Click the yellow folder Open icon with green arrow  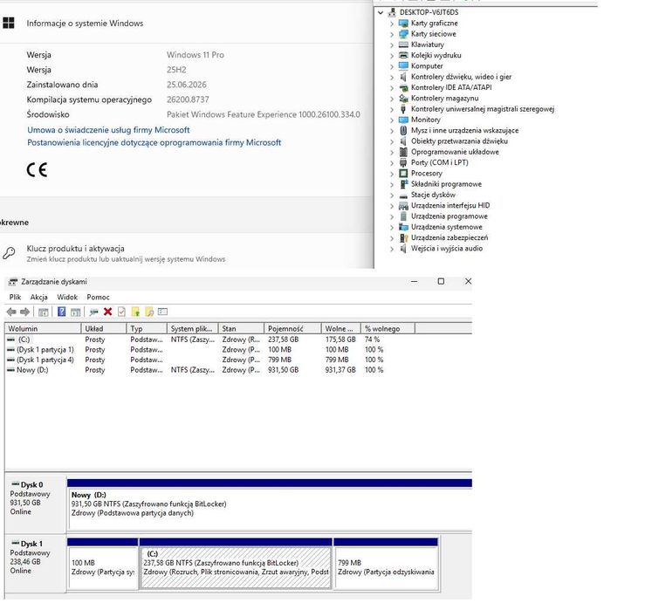[135, 312]
